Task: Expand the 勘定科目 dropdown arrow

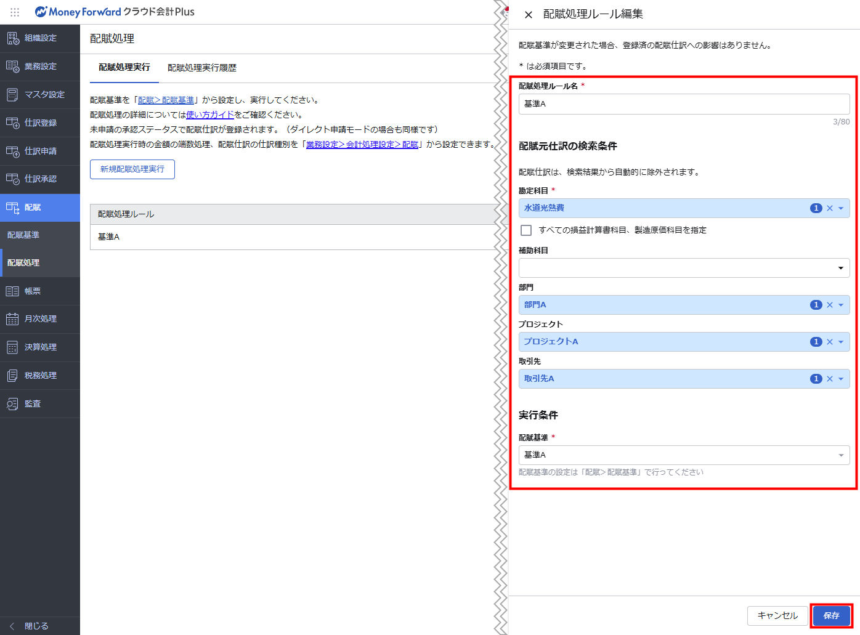Action: 841,208
